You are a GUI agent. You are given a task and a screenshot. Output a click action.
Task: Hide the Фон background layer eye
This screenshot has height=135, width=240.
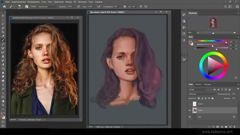[x=190, y=117]
